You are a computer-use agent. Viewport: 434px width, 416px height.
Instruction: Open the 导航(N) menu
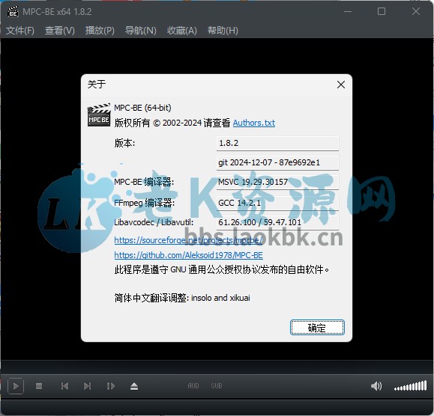[x=141, y=31]
